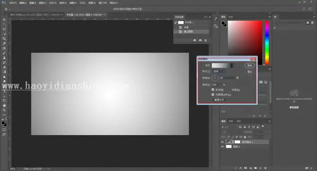Select the Crop tool
The height and width of the screenshot is (171, 317).
tap(4, 39)
